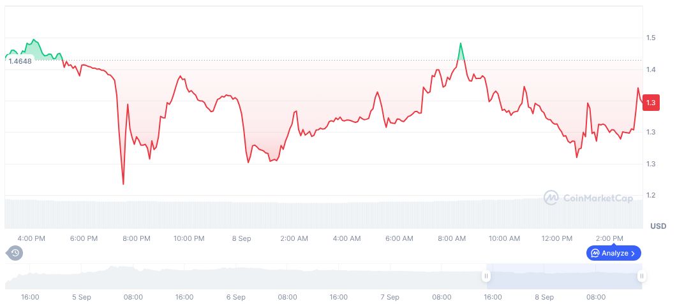Click the USD currency label
Image resolution: width=684 pixels, height=304 pixels.
tap(658, 226)
